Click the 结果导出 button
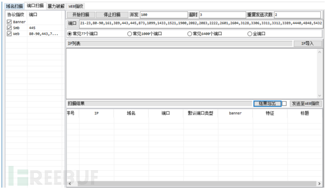 click(x=268, y=103)
